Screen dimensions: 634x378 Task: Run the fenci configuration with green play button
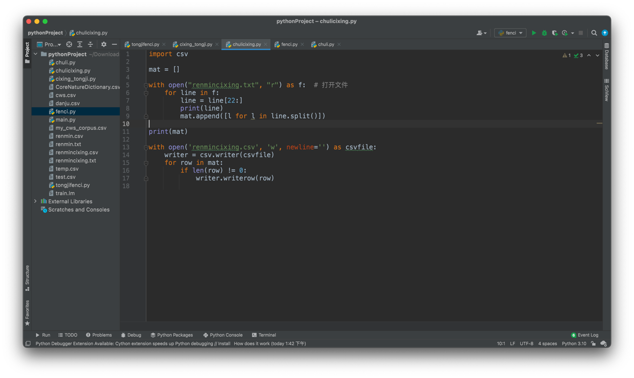tap(534, 33)
